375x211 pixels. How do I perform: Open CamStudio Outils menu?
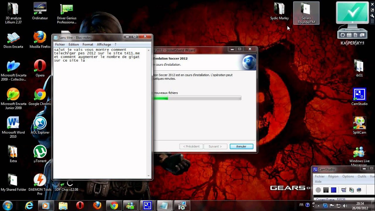[x=362, y=176]
